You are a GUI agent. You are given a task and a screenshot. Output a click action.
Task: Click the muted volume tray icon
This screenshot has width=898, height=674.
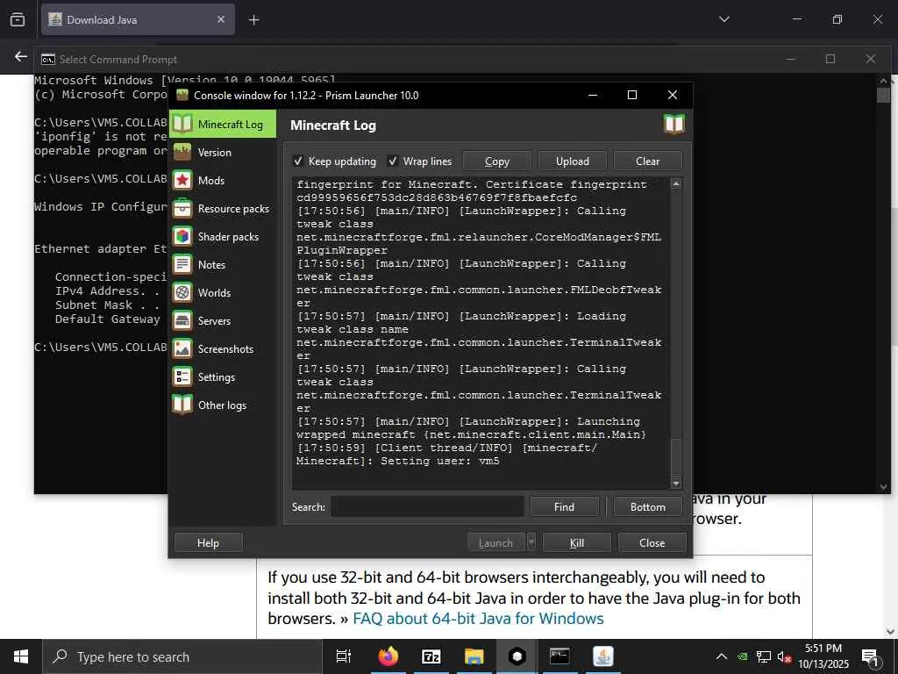click(x=784, y=656)
